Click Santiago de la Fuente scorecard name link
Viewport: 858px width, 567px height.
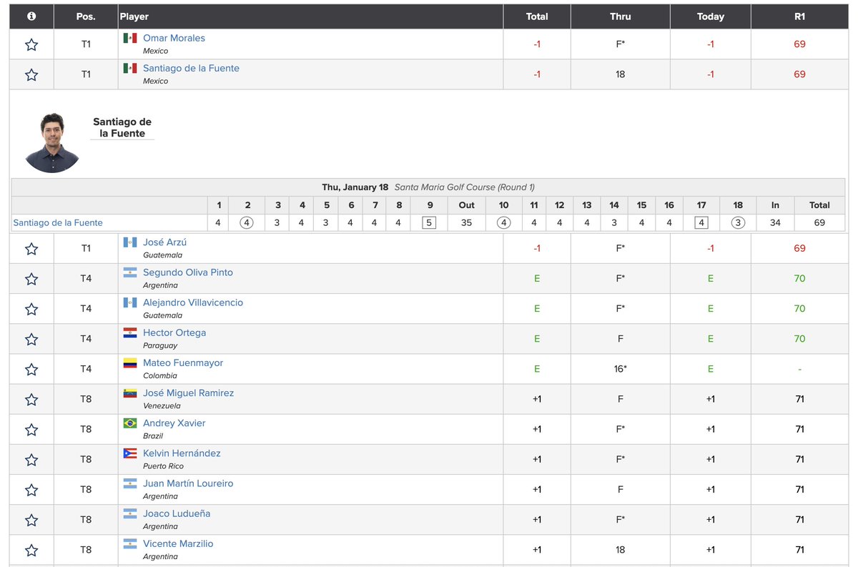point(58,223)
